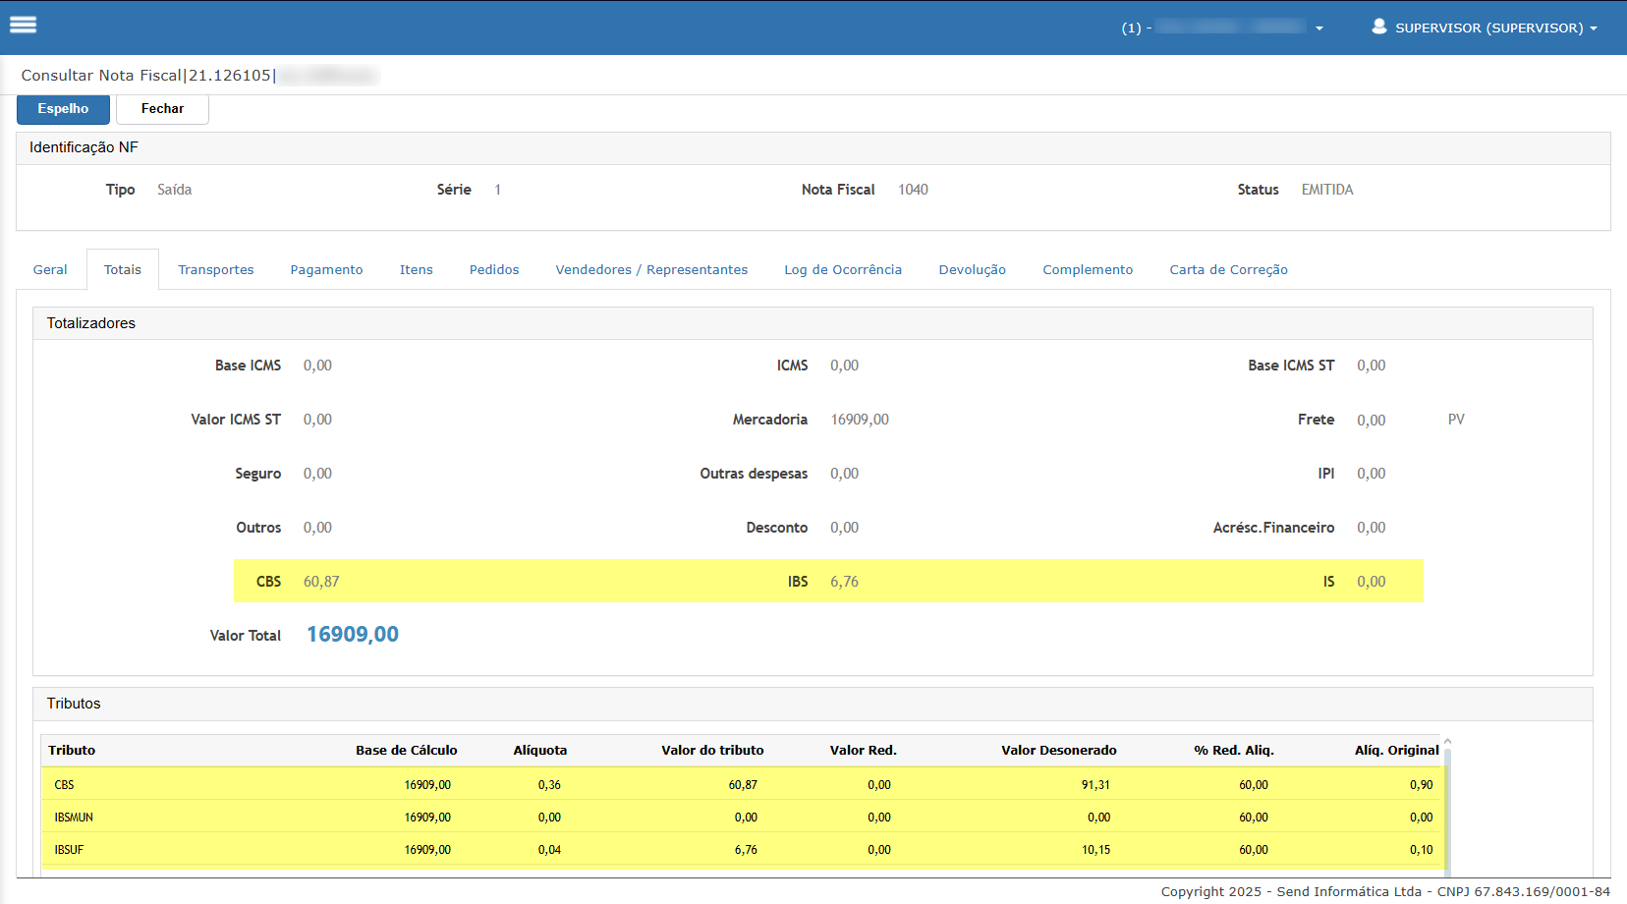Click the supervisor user avatar icon

pos(1378,27)
